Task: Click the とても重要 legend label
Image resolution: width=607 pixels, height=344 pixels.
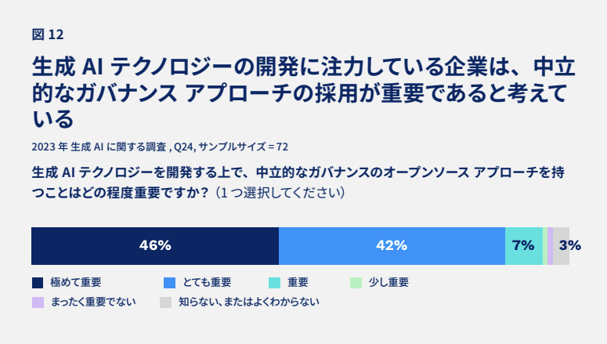Action: (207, 282)
